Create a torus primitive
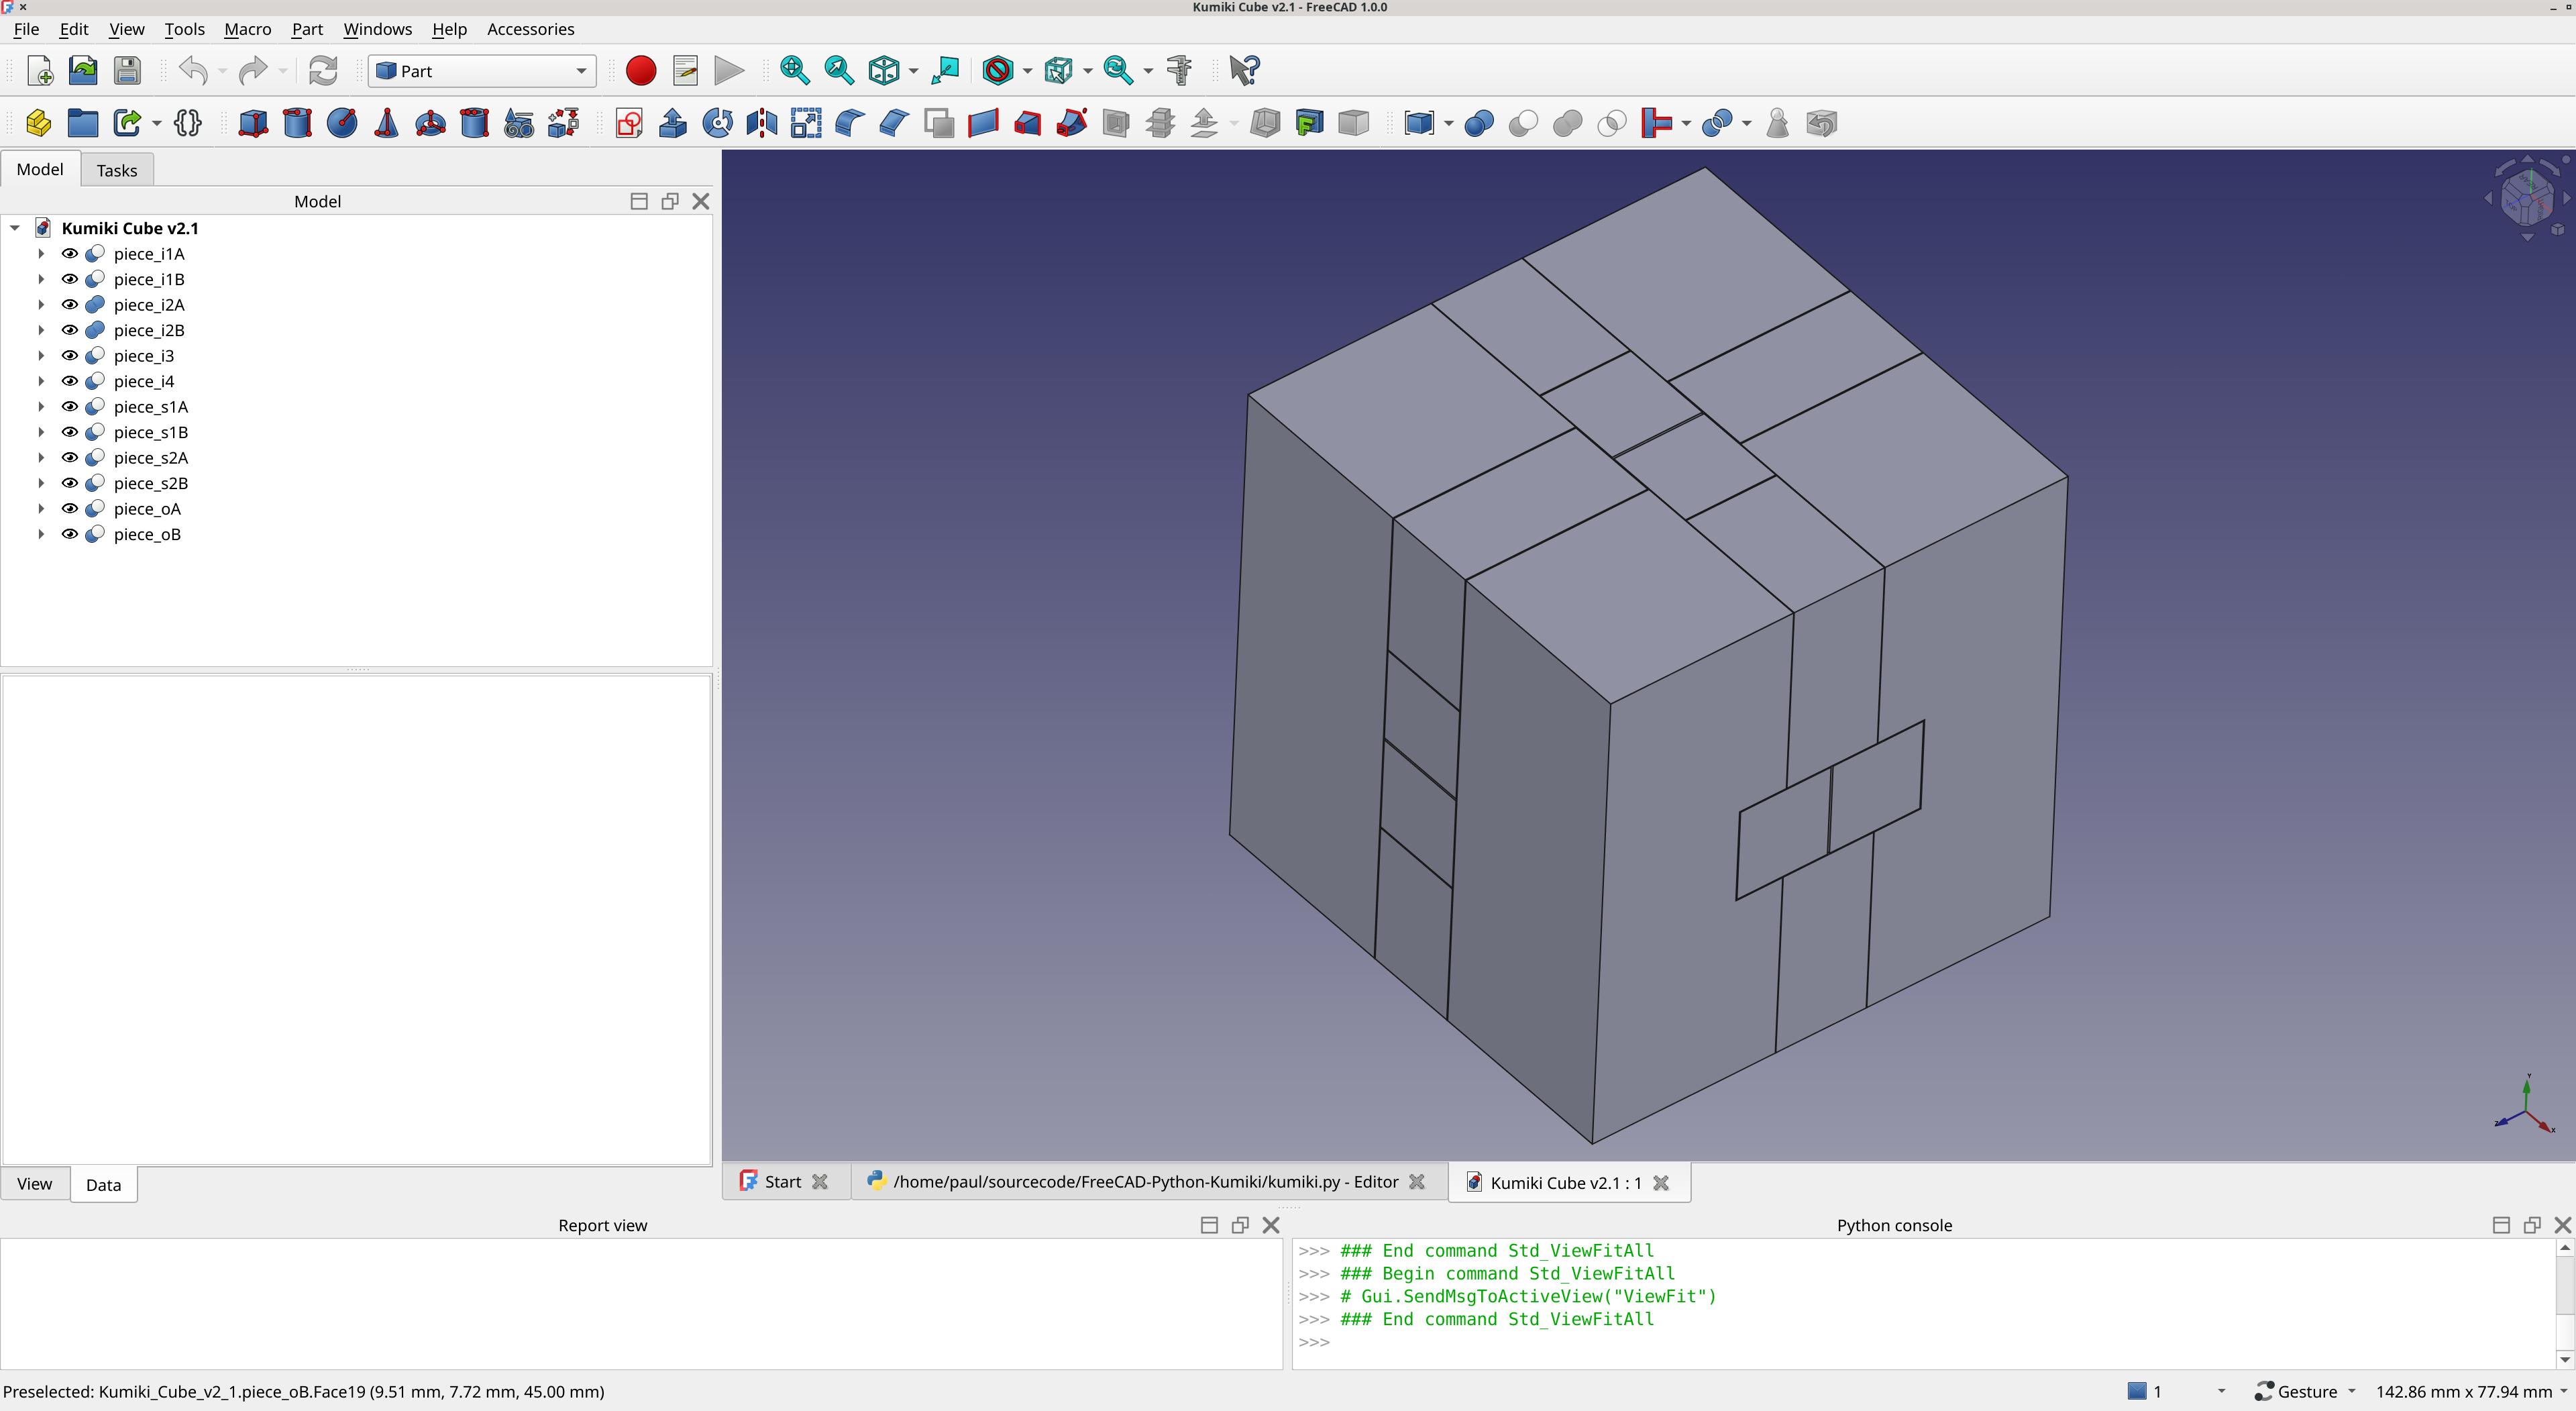 pyautogui.click(x=430, y=123)
